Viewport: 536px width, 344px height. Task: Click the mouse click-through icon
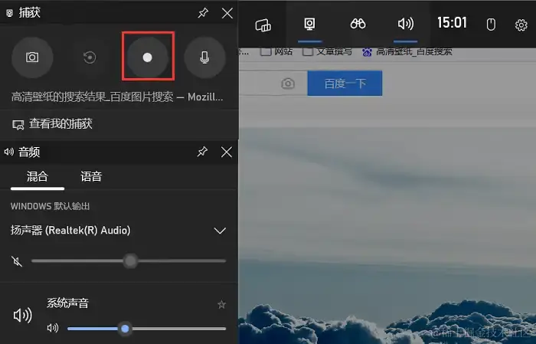tap(491, 25)
